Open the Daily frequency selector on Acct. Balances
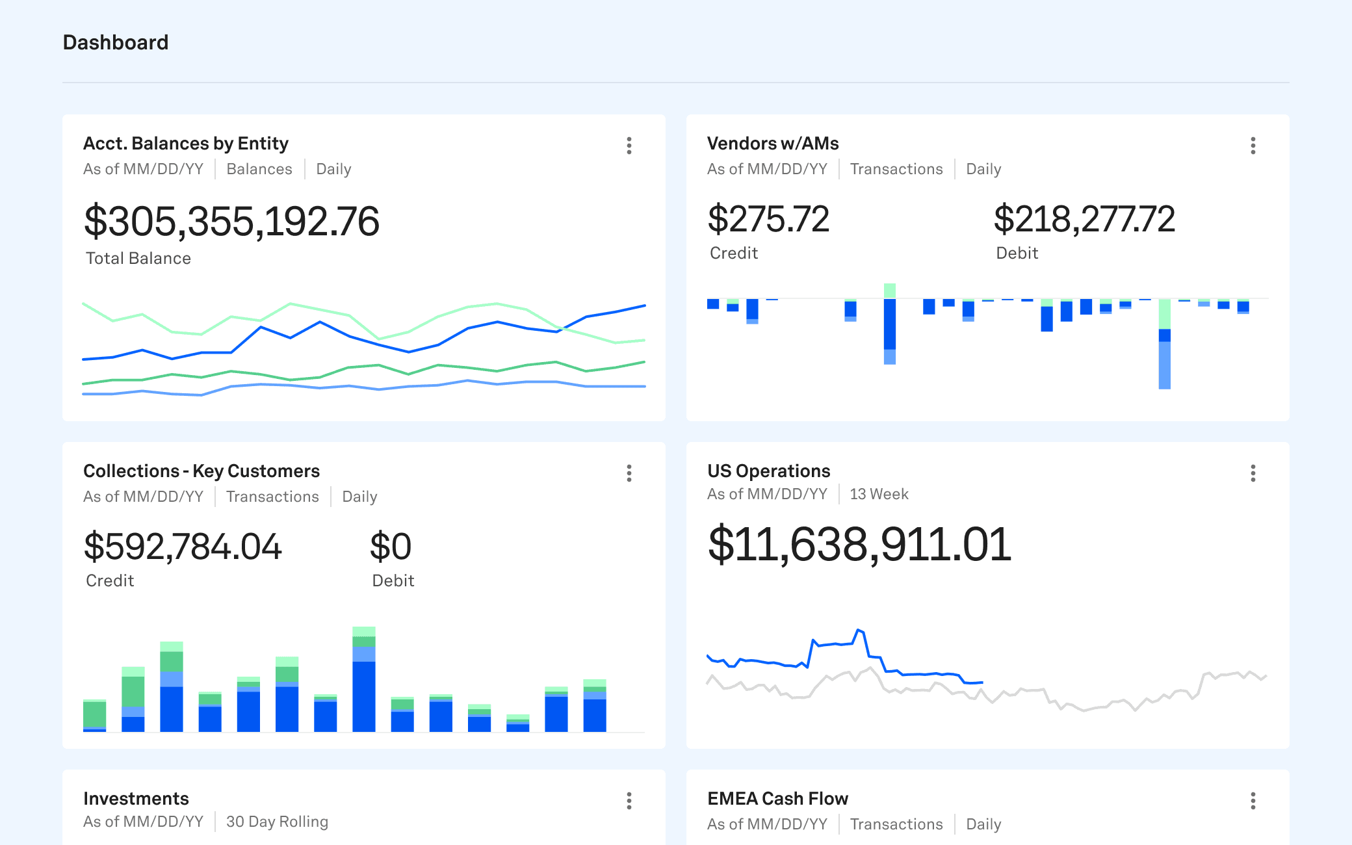This screenshot has width=1352, height=845. click(333, 168)
